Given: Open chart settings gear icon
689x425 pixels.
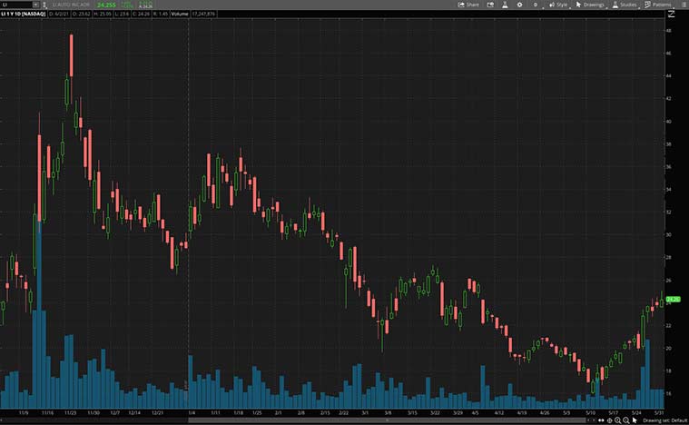Looking at the screenshot, I should click(520, 5).
